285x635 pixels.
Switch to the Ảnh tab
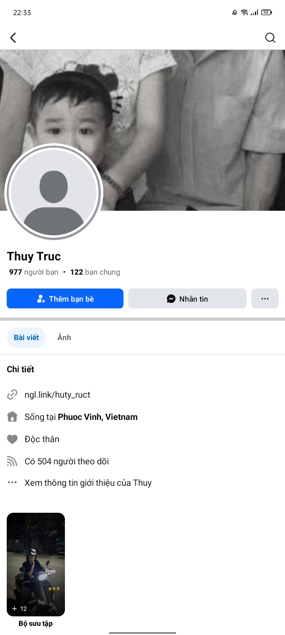64,337
